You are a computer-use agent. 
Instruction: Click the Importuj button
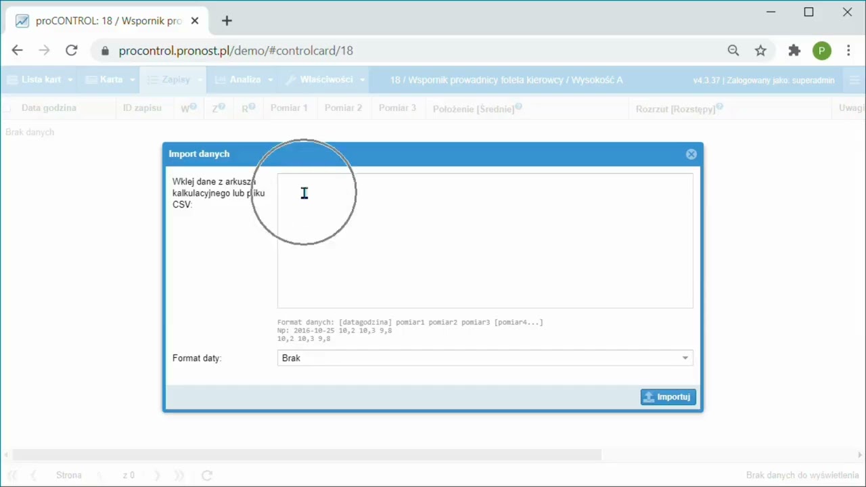tap(668, 397)
